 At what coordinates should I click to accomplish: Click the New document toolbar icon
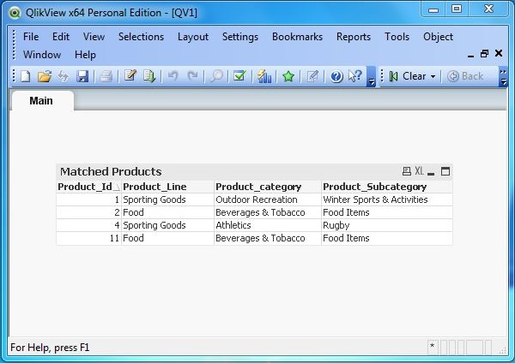click(x=26, y=76)
